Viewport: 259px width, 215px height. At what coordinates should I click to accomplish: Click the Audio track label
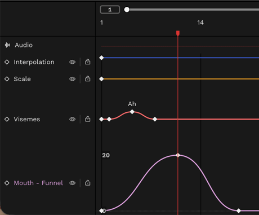pyautogui.click(x=24, y=45)
